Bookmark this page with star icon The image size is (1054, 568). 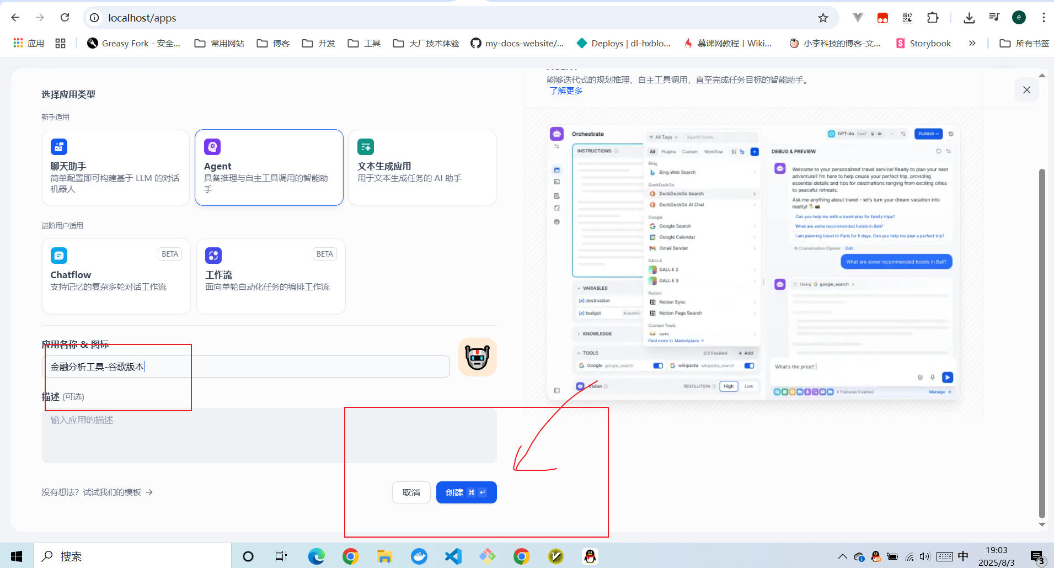click(x=823, y=18)
